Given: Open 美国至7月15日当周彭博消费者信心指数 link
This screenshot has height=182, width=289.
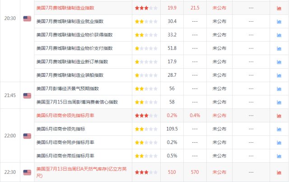Looking at the screenshot, I should point(77,102).
